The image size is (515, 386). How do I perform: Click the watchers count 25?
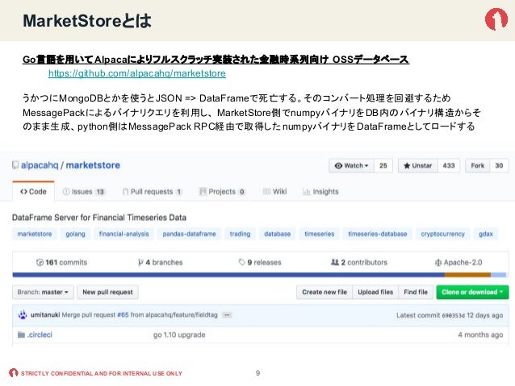point(383,166)
